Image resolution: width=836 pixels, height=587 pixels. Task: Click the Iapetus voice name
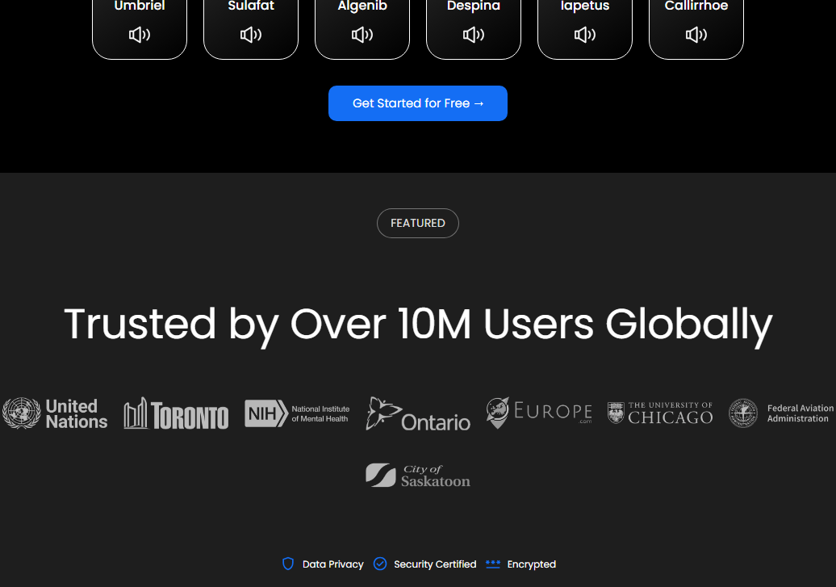(585, 6)
